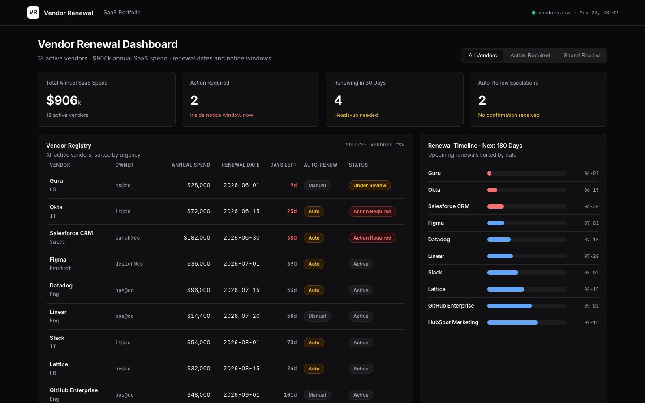Click Salesforce CRM vendor name in registry
The width and height of the screenshot is (645, 403).
tap(71, 233)
